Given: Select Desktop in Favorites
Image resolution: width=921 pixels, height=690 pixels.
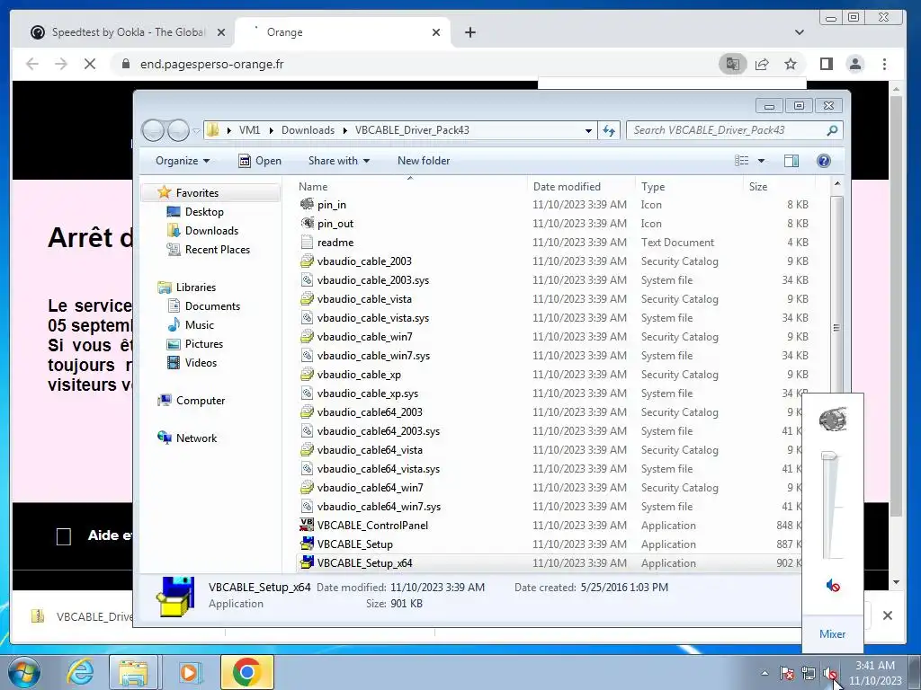Looking at the screenshot, I should click(x=195, y=212).
